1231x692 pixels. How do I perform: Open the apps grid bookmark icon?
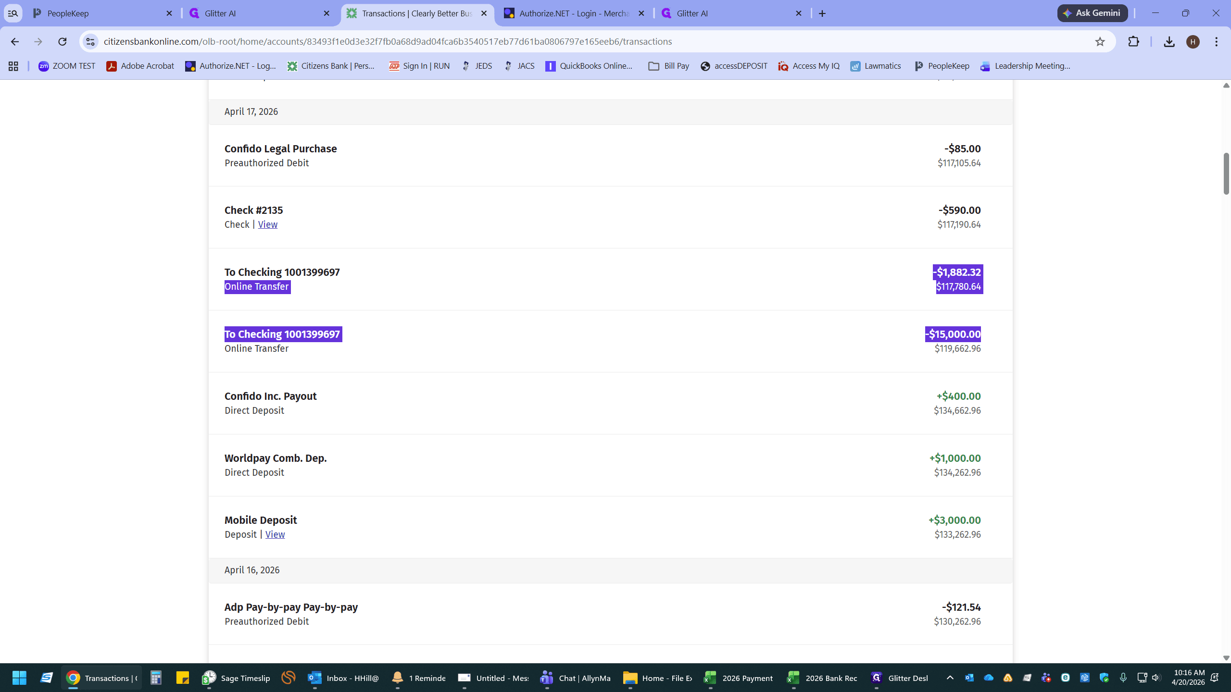coord(13,66)
